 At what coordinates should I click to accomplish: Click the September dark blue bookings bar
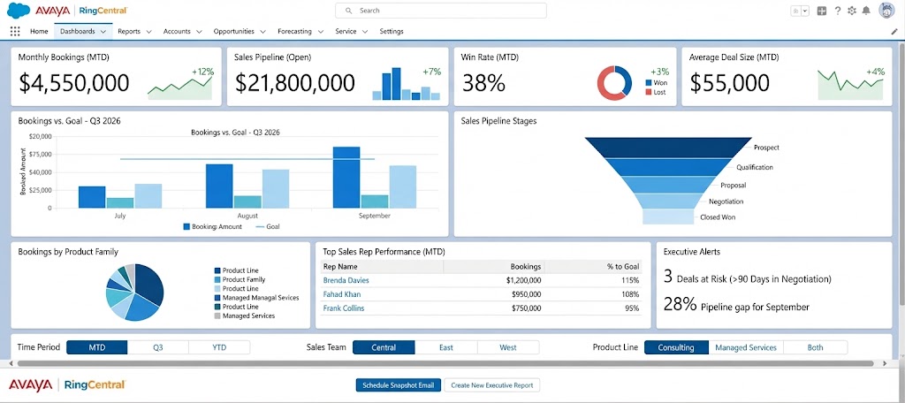point(346,178)
